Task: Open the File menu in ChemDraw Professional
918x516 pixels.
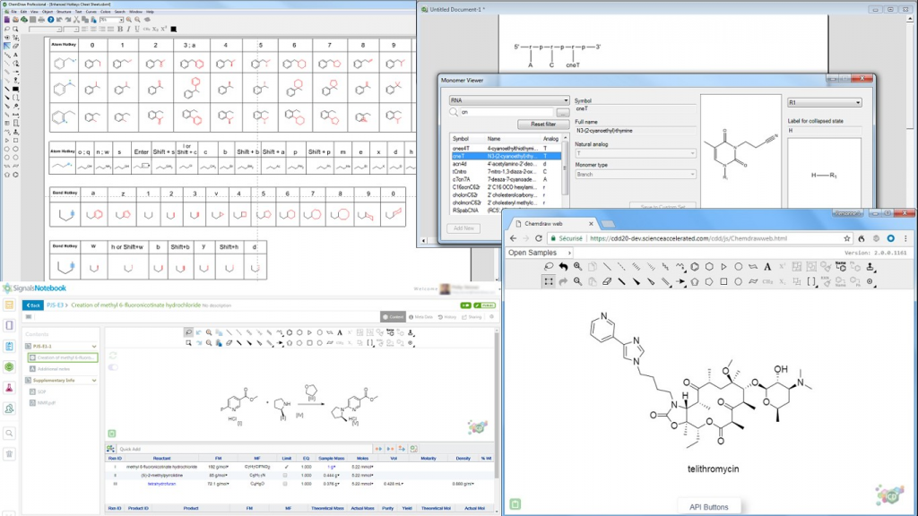Action: [x=14, y=11]
